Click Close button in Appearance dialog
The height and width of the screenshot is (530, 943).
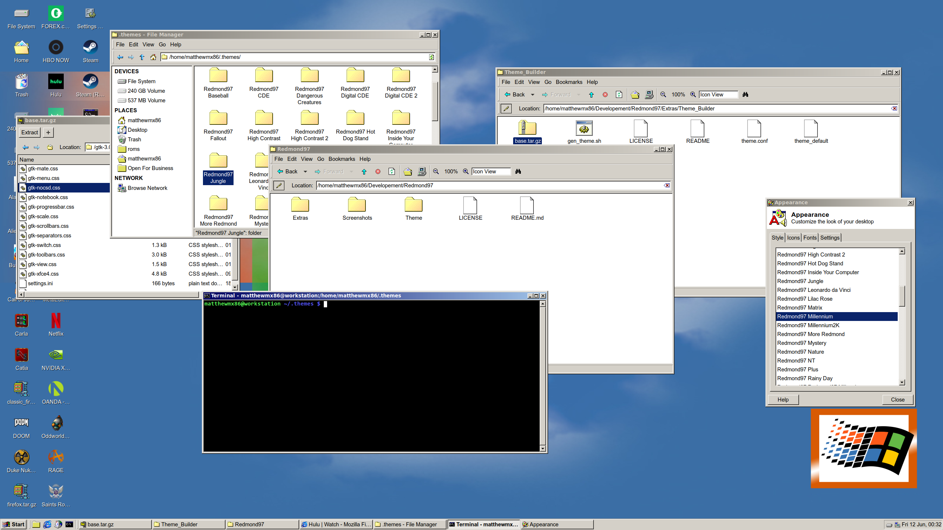pos(897,400)
